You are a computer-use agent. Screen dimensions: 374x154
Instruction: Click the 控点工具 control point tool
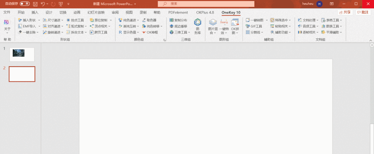75,20
